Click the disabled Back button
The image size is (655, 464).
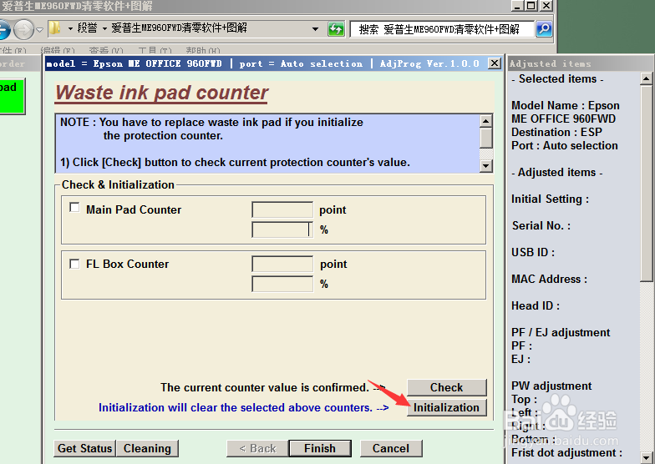[x=257, y=448]
